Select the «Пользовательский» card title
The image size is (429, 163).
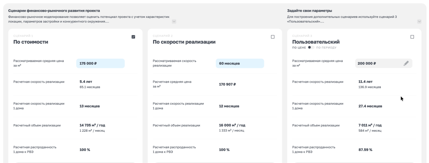[x=316, y=42]
